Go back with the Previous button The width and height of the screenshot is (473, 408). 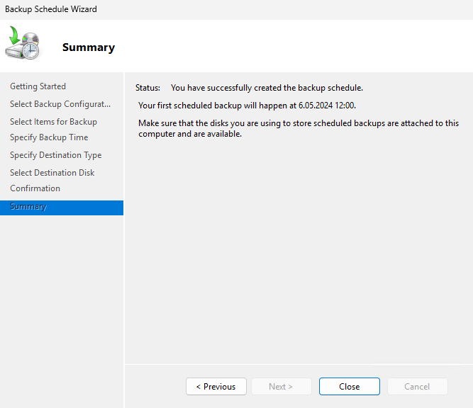(216, 386)
